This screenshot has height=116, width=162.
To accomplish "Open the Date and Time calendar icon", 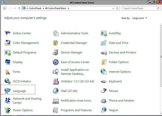I will pyautogui.click(x=104, y=43).
